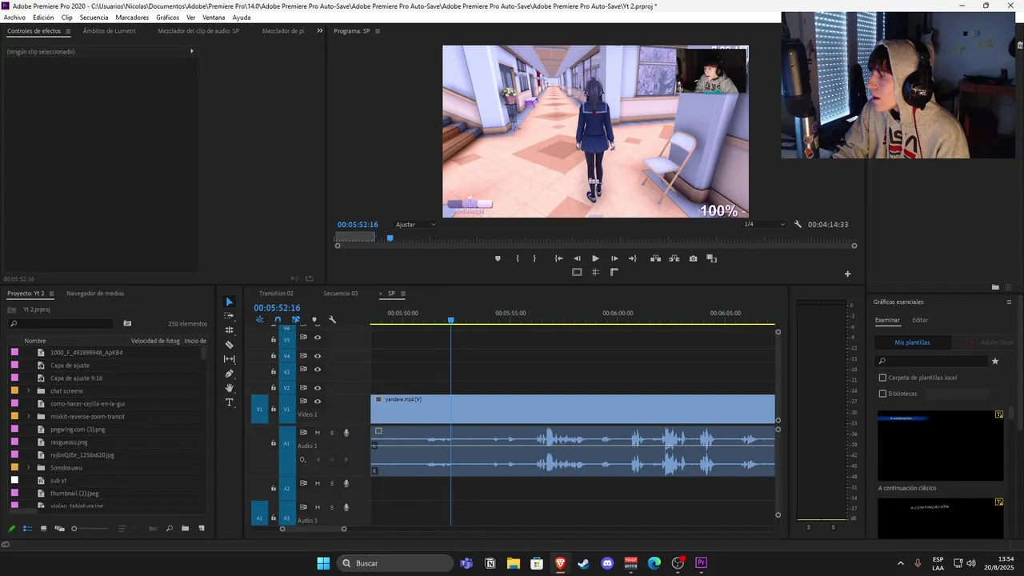Switch project panel to list view
Image resolution: width=1024 pixels, height=576 pixels.
27,528
